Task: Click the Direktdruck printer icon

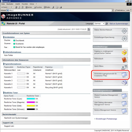Action: click(x=124, y=83)
